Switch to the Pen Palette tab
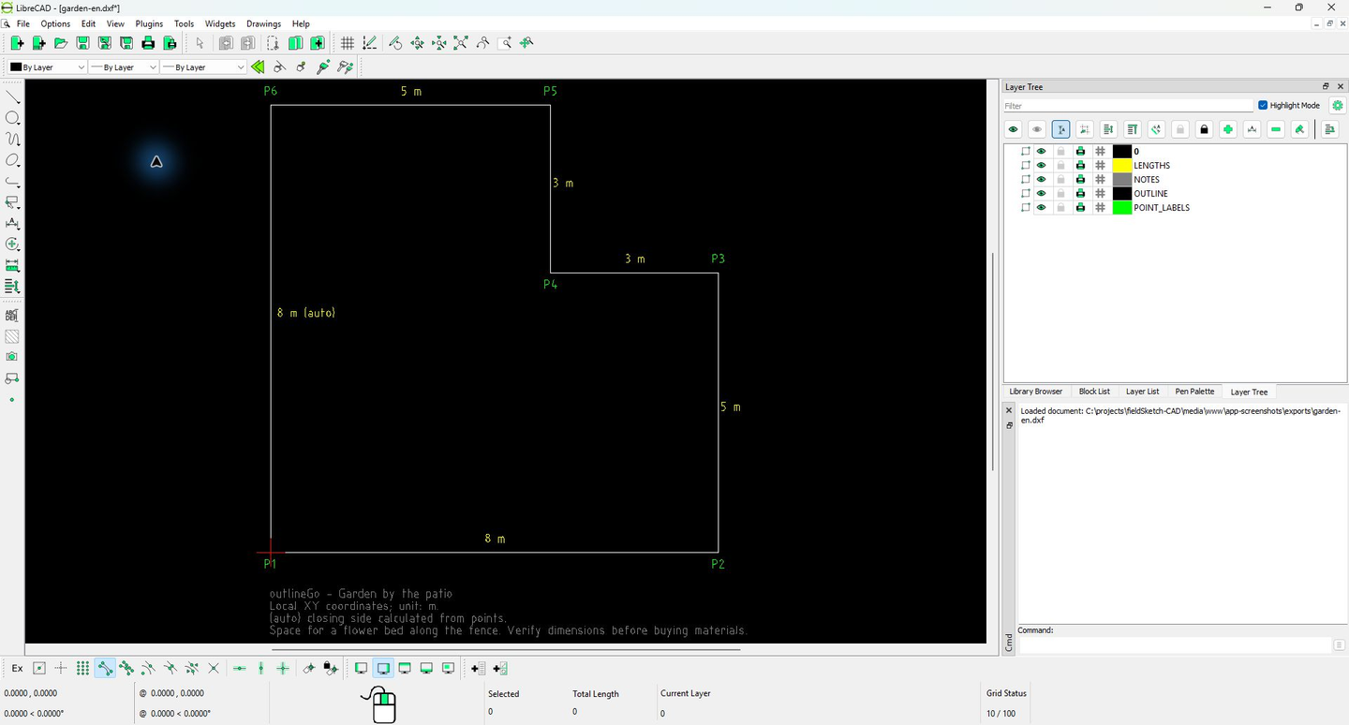The width and height of the screenshot is (1349, 725). pos(1194,392)
